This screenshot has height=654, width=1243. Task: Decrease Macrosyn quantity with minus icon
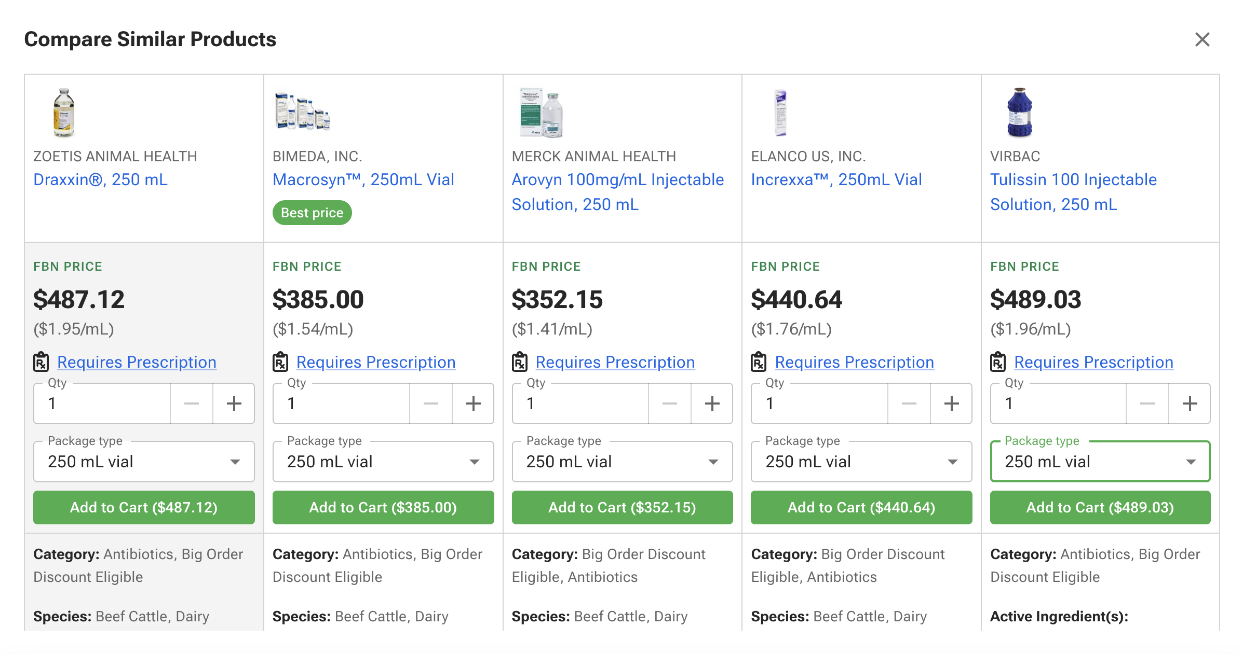pyautogui.click(x=430, y=403)
